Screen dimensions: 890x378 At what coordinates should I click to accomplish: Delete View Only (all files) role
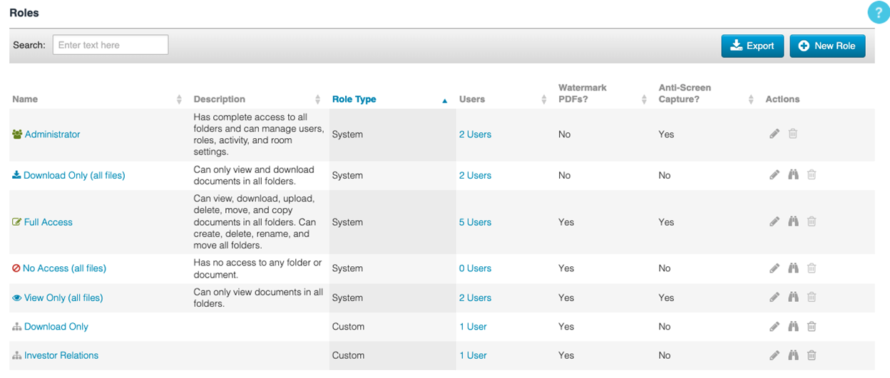pyautogui.click(x=812, y=298)
